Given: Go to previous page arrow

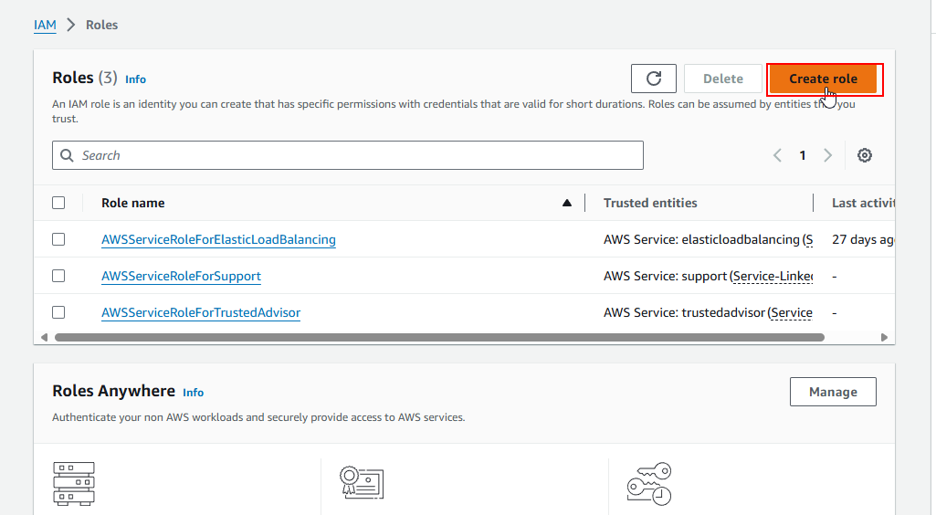Looking at the screenshot, I should pyautogui.click(x=778, y=155).
